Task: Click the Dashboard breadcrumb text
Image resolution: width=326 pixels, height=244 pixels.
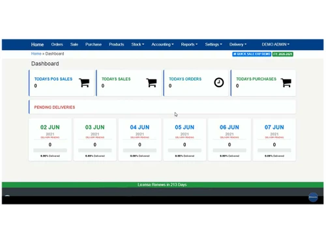Action: pos(55,53)
